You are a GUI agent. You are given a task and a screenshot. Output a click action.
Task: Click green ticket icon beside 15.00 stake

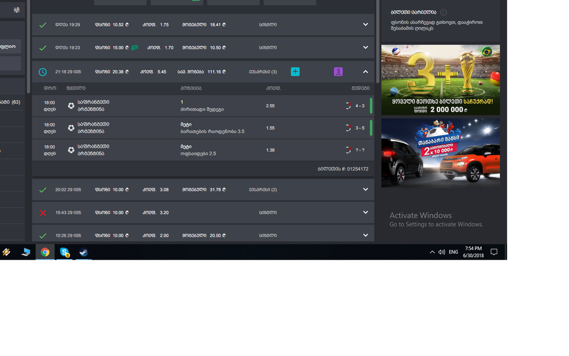[134, 48]
